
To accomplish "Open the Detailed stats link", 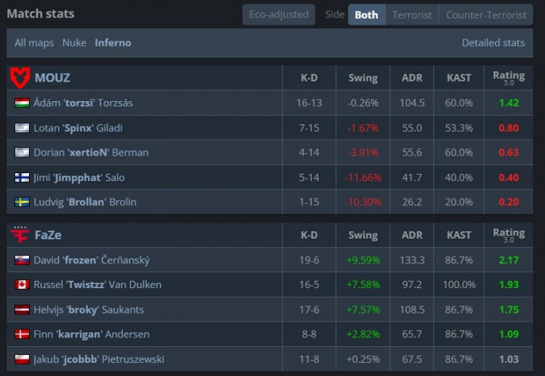I will pyautogui.click(x=493, y=43).
